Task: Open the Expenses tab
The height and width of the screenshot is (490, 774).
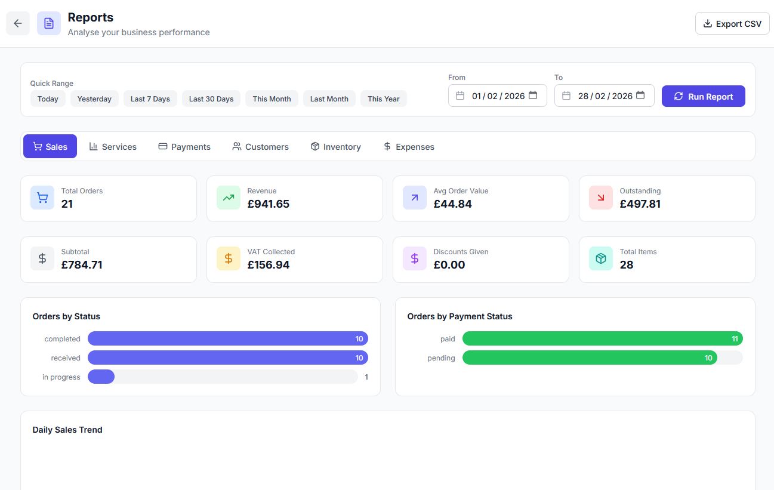Action: coord(409,146)
